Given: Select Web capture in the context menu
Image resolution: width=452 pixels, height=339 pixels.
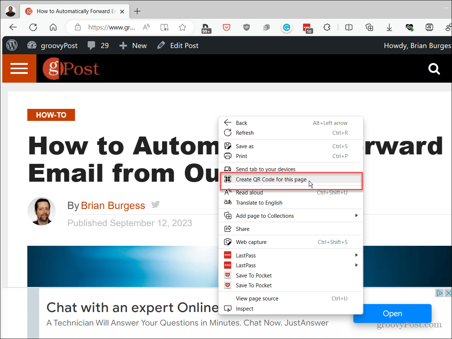Looking at the screenshot, I should [291, 242].
